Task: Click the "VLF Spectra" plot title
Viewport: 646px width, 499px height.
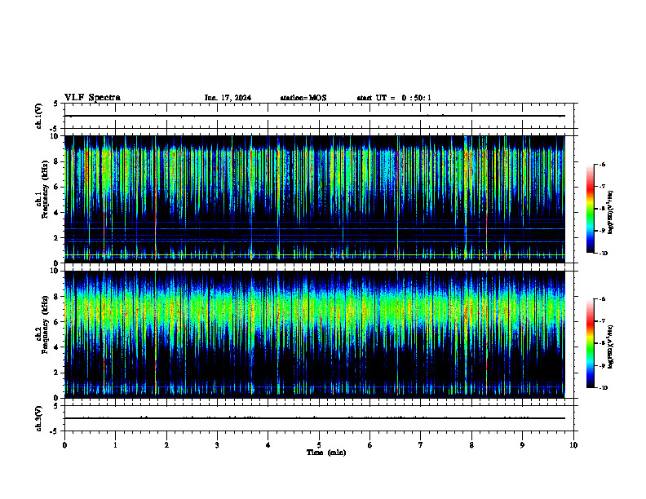Action: 92,98
